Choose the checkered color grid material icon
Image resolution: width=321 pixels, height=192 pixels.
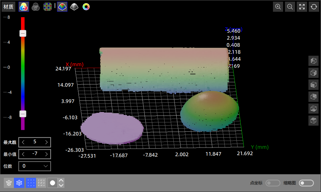[47, 7]
